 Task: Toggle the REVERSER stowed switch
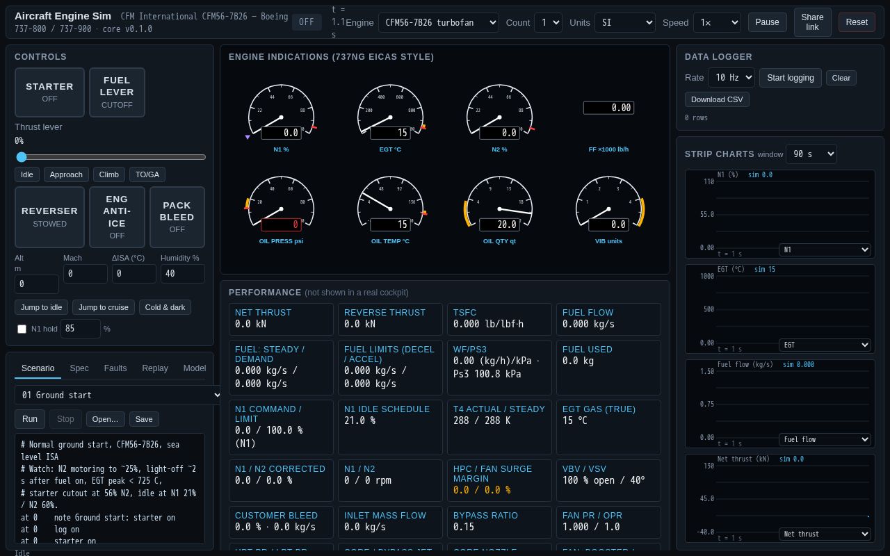pos(49,217)
